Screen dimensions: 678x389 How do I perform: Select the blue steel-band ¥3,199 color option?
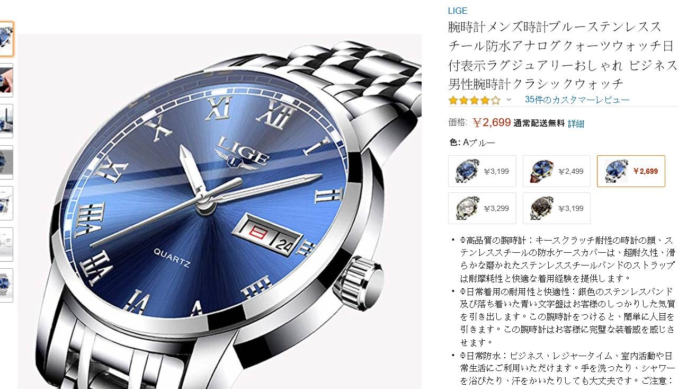(x=482, y=171)
